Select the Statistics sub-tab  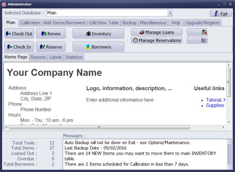pos(74,57)
